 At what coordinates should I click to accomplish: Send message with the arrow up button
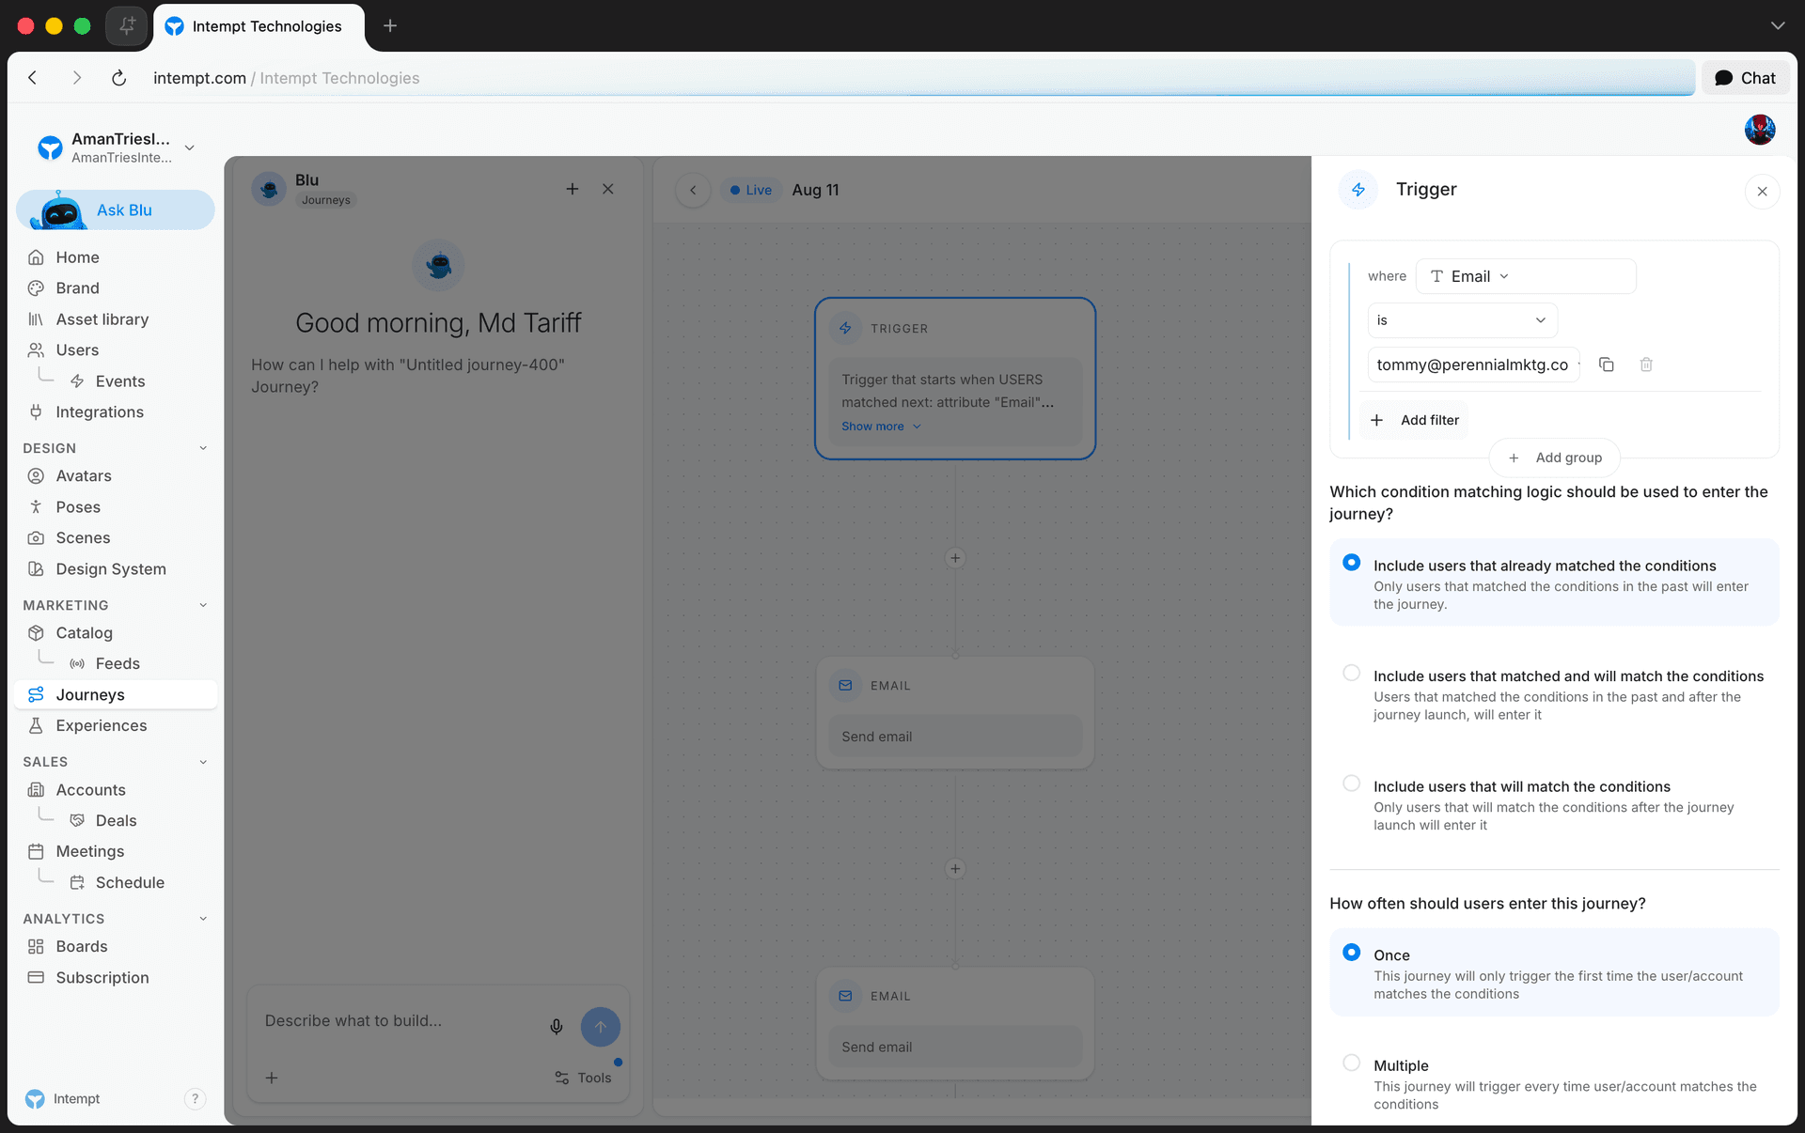pos(601,1027)
